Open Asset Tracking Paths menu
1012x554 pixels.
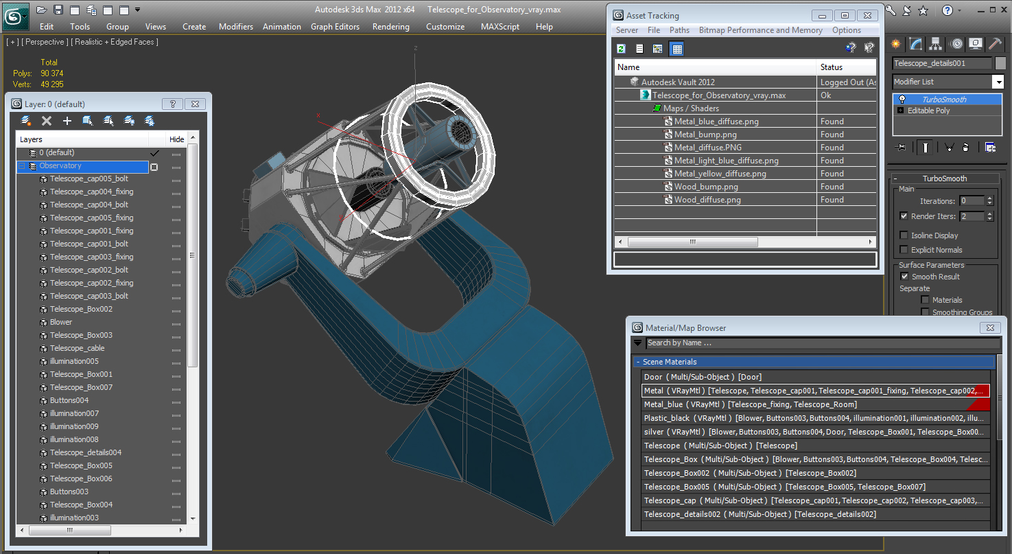coord(679,30)
